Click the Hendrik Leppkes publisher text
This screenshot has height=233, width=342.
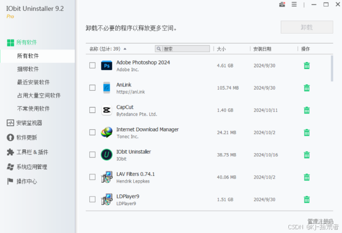pyautogui.click(x=133, y=181)
